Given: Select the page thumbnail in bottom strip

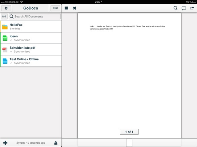Looking at the screenshot, I should coord(129,143).
